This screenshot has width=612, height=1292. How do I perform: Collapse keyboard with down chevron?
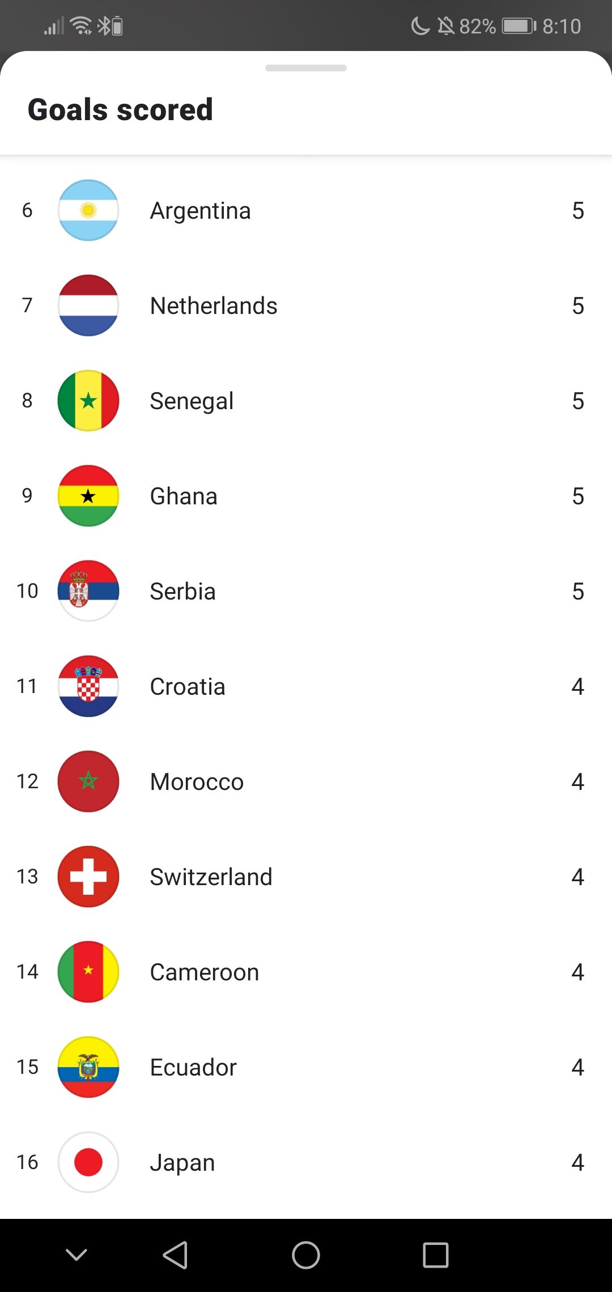(76, 1255)
